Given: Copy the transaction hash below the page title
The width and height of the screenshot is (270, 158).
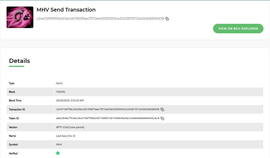Looking at the screenshot, I should (x=167, y=19).
